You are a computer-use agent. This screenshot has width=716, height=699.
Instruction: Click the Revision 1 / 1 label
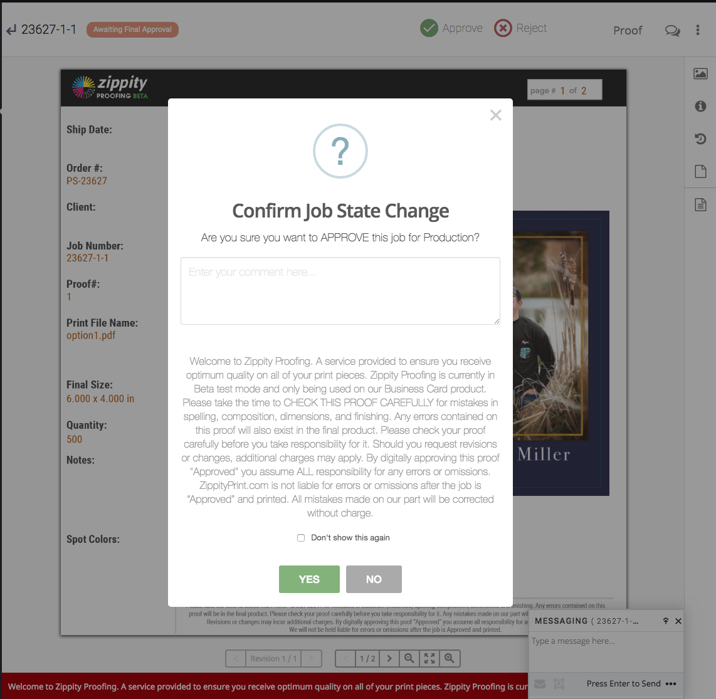pyautogui.click(x=273, y=658)
